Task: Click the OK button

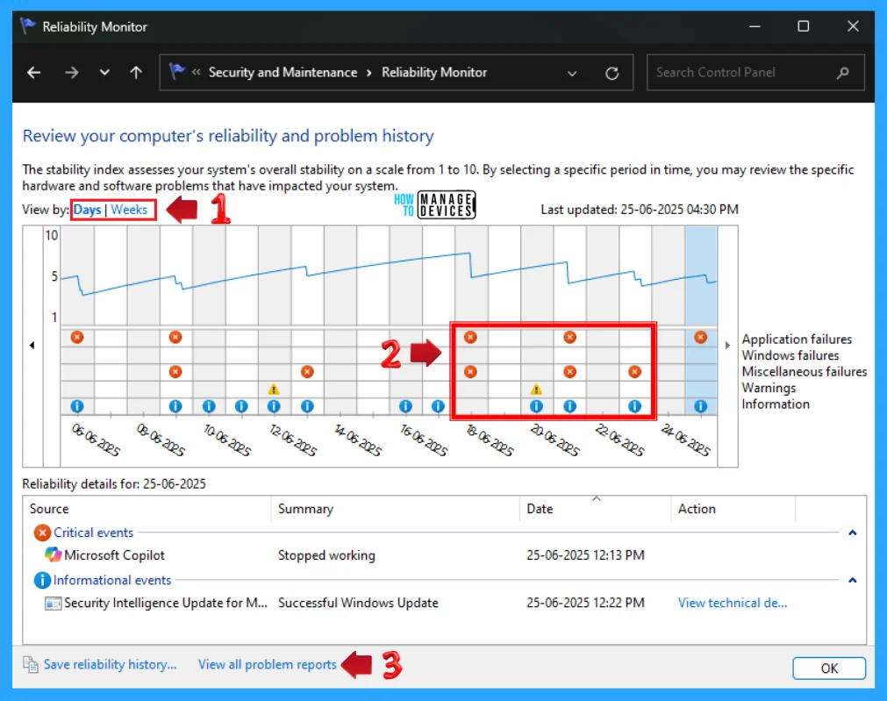Action: click(x=829, y=669)
